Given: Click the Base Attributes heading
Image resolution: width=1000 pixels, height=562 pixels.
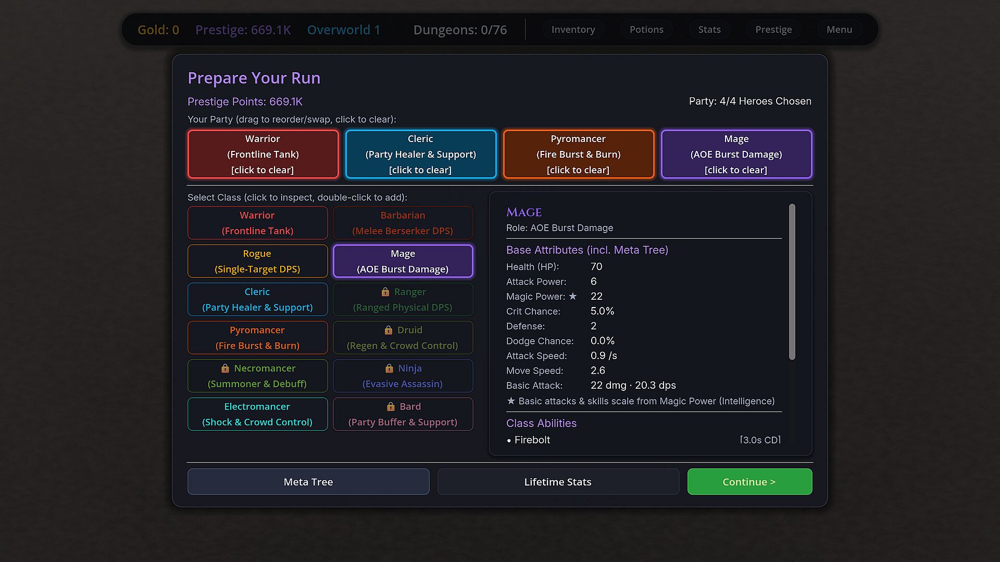Looking at the screenshot, I should pyautogui.click(x=587, y=250).
